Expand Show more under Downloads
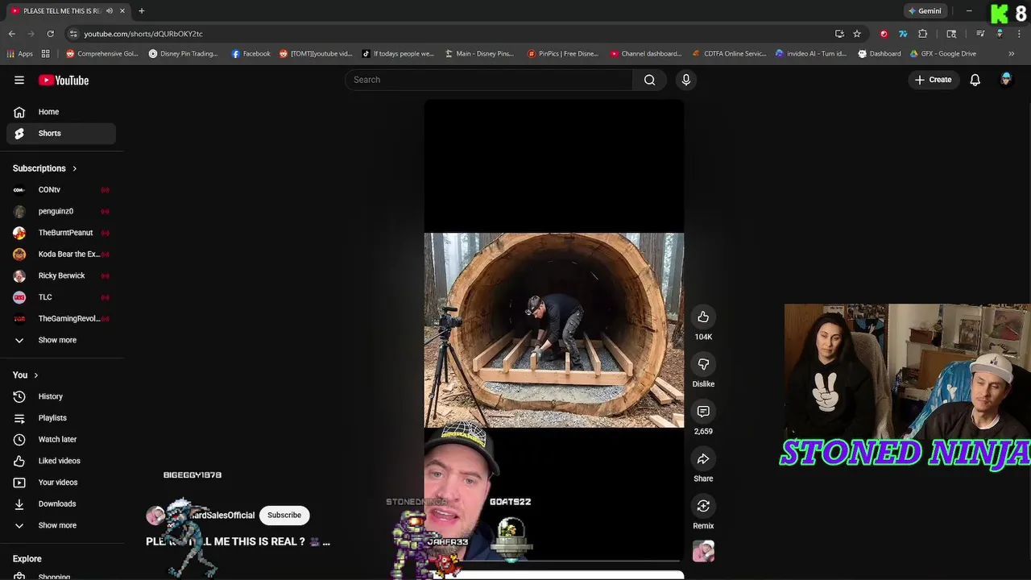The height and width of the screenshot is (580, 1031). tap(61, 525)
